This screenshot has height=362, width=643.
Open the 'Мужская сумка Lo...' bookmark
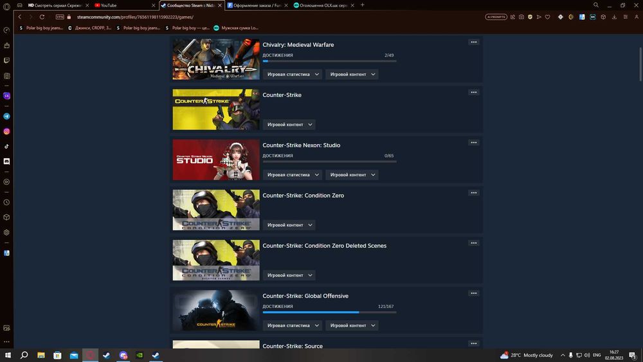tap(236, 28)
